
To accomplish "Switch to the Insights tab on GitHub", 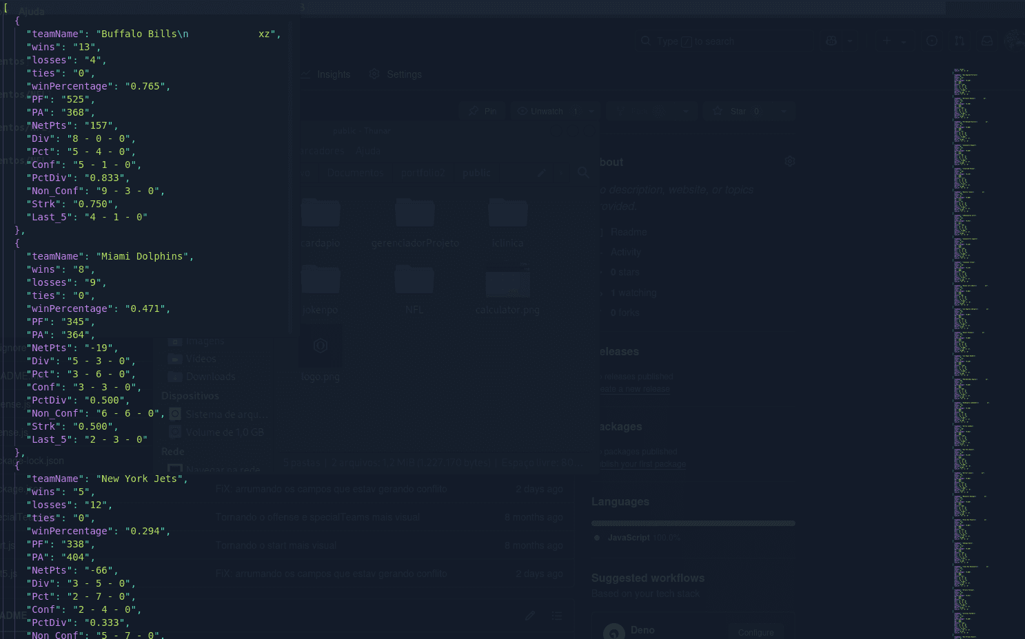I will point(326,74).
